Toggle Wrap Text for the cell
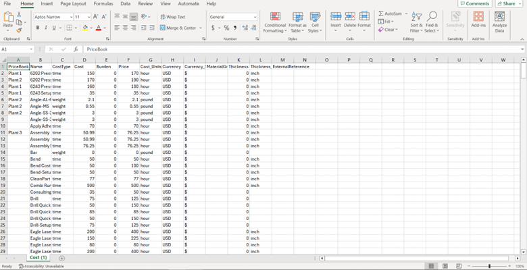527x270 pixels. pyautogui.click(x=173, y=17)
